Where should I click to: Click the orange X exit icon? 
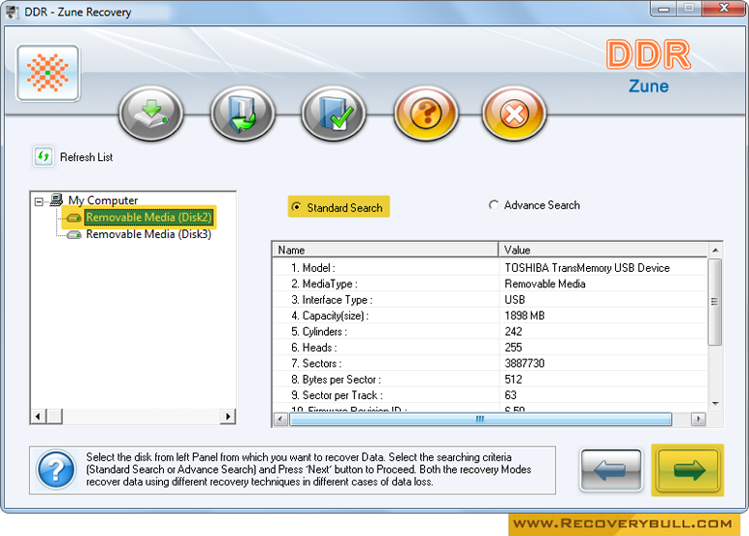(514, 114)
